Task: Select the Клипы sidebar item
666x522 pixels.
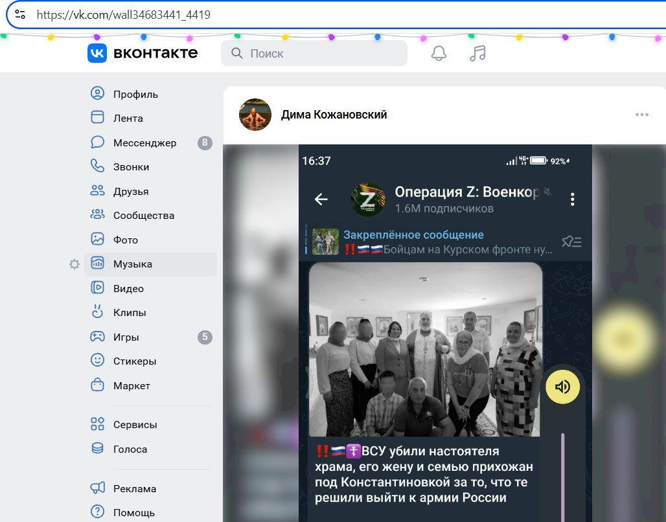Action: click(x=129, y=313)
